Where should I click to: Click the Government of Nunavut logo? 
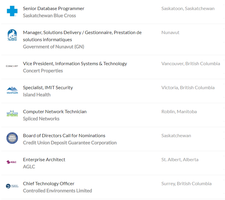[12, 35]
